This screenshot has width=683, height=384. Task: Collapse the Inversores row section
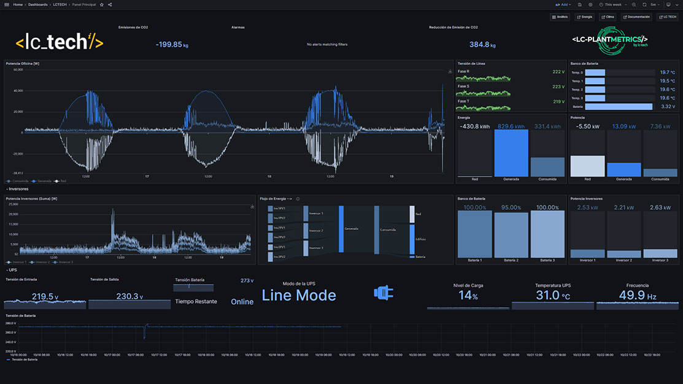tap(18, 189)
